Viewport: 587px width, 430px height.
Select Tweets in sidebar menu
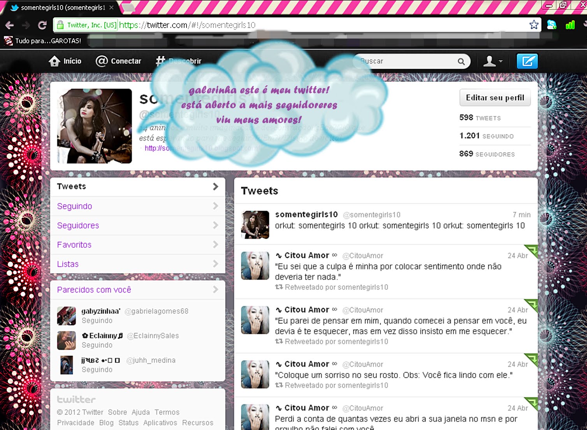138,187
